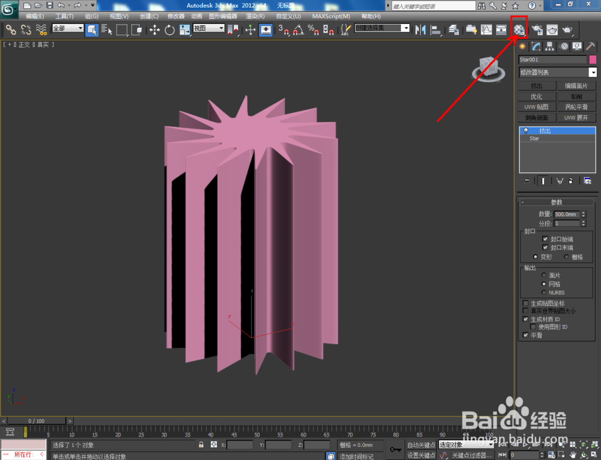Switch to the Display panel tab
601x460 pixels.
click(x=577, y=47)
